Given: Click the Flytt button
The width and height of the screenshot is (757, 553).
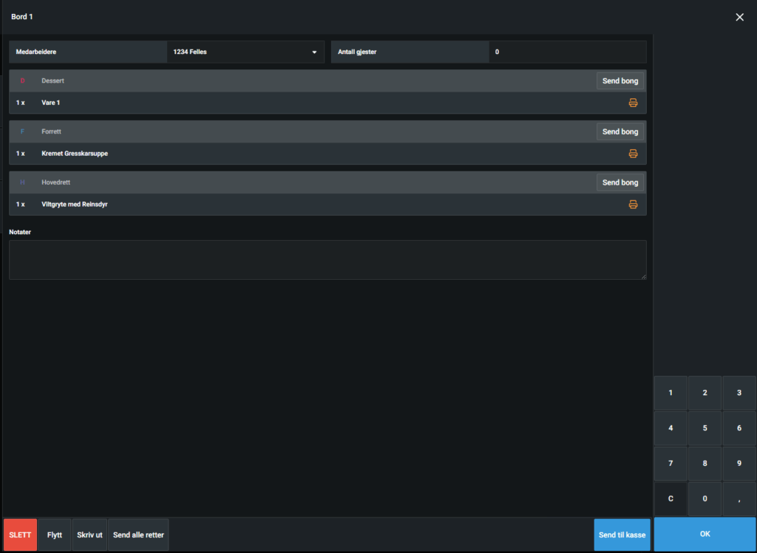Looking at the screenshot, I should click(x=55, y=535).
